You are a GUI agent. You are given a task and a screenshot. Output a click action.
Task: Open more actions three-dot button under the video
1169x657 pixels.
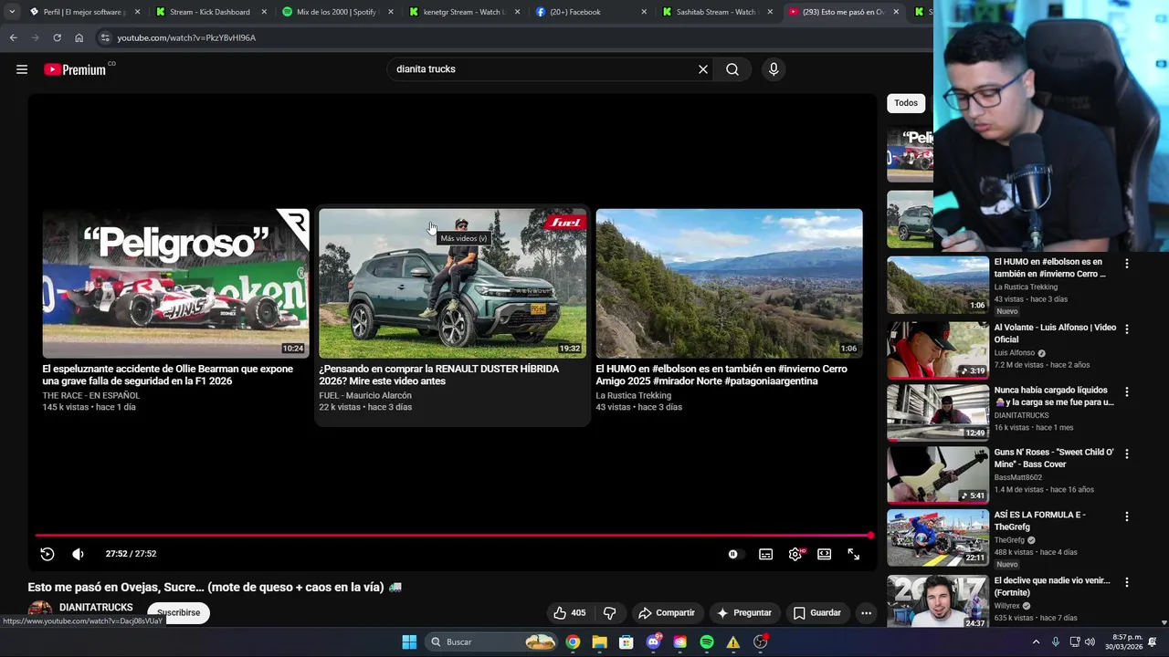coord(866,612)
